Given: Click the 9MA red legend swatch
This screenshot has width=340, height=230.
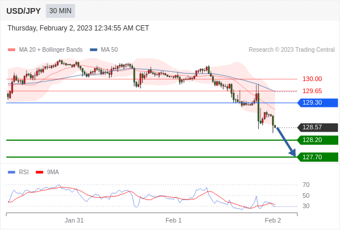Looking at the screenshot, I should click(39, 172).
